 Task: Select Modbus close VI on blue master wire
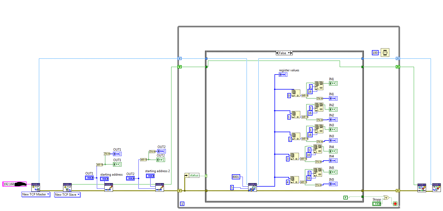[x=437, y=188]
